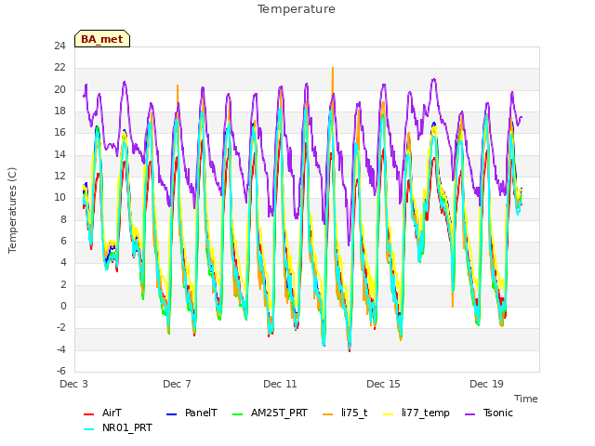The height and width of the screenshot is (446, 595).
Task: Click the blue PanelT legend swatch
Action: click(x=171, y=414)
